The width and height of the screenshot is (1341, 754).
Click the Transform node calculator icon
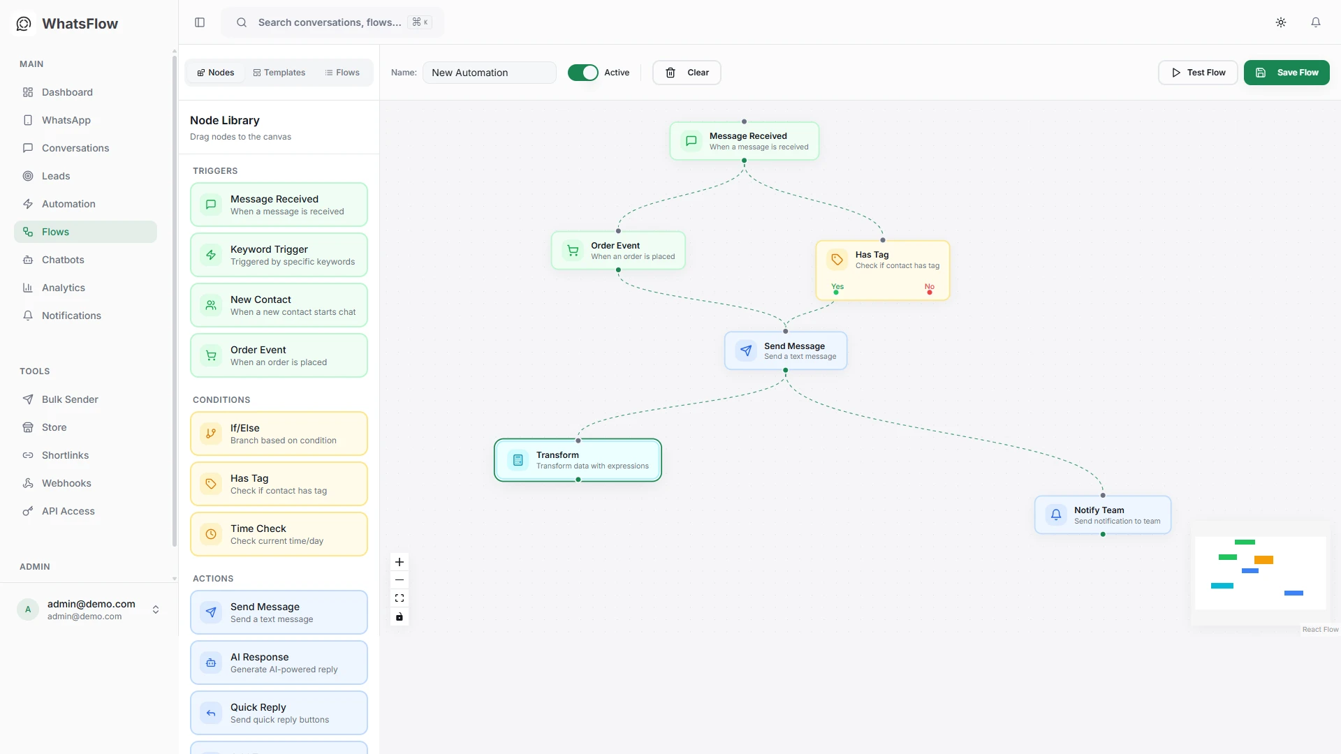pyautogui.click(x=518, y=460)
